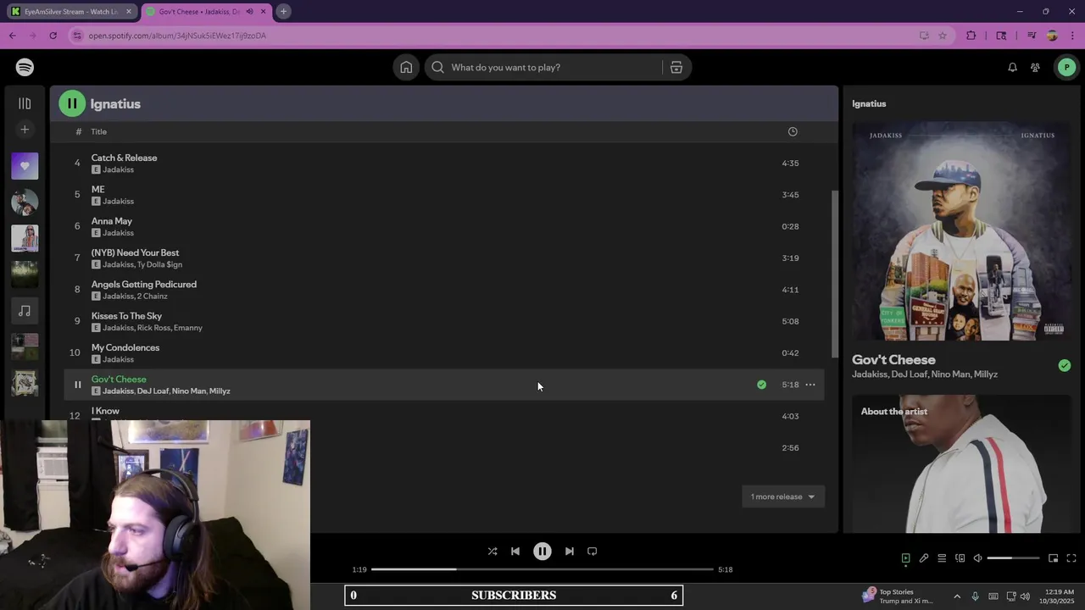The height and width of the screenshot is (610, 1085).
Task: Open browser extensions puzzle icon
Action: pos(971,36)
